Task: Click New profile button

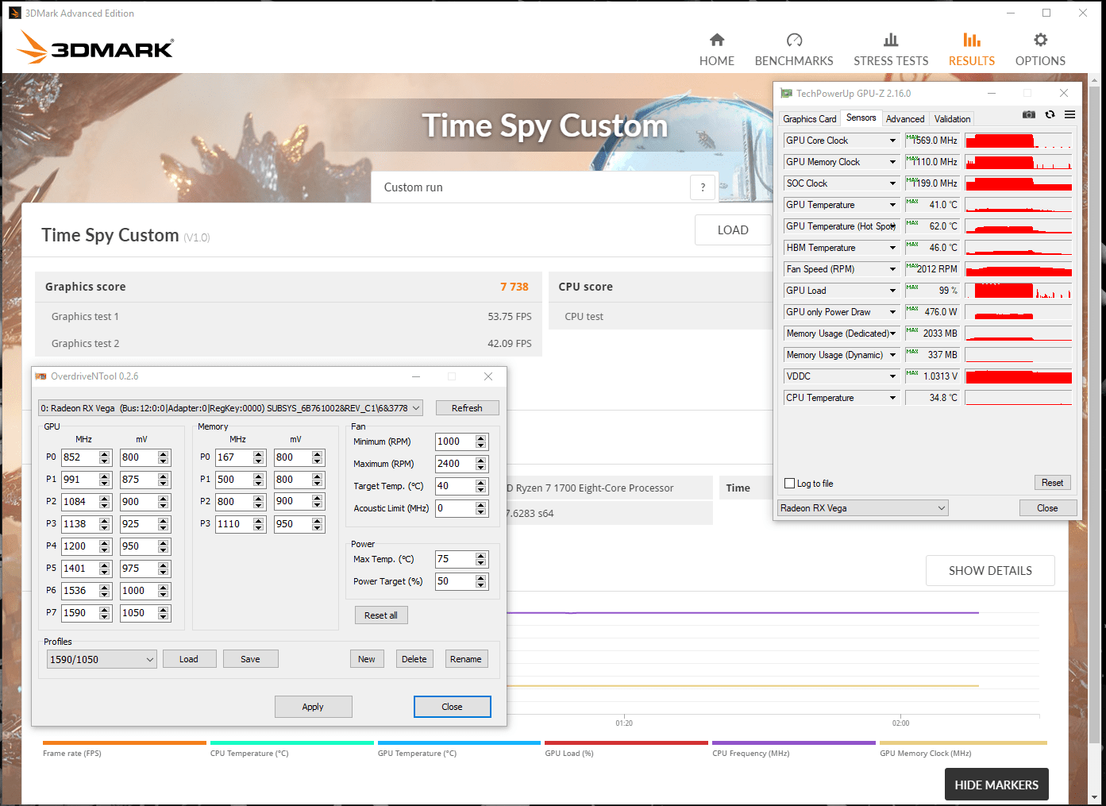Action: [x=367, y=659]
